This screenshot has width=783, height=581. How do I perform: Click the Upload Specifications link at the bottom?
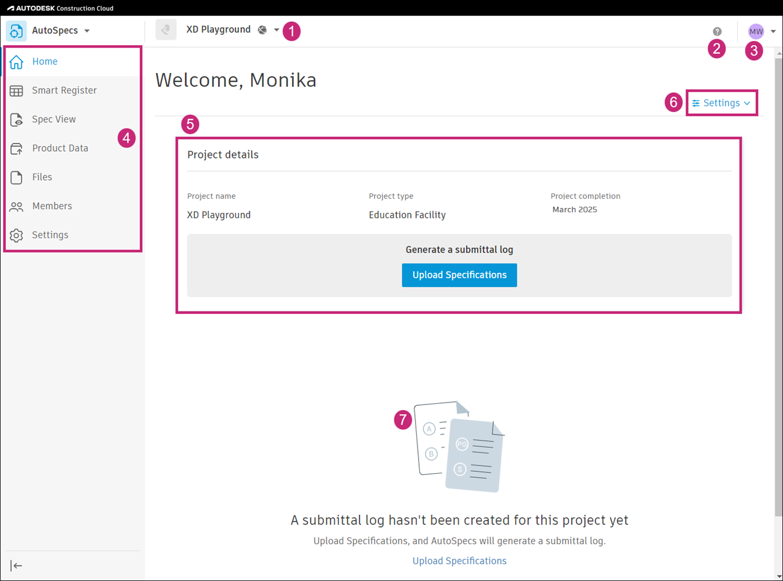pos(460,561)
